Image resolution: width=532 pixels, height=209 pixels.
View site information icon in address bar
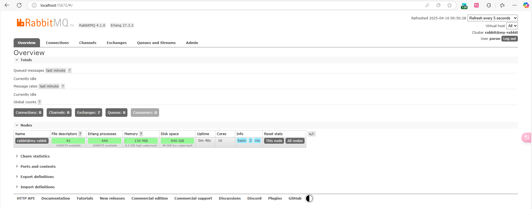[34, 5]
